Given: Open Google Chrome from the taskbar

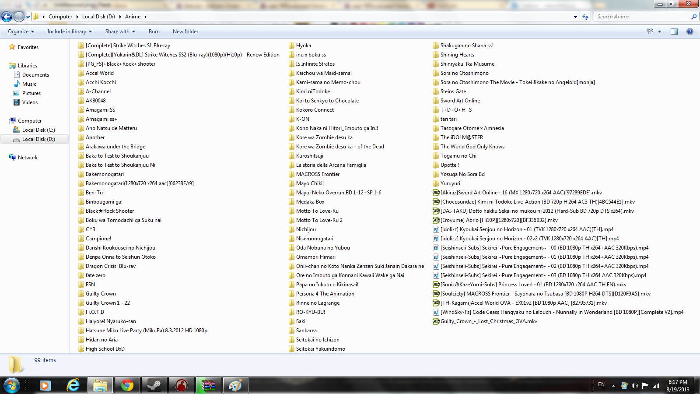Looking at the screenshot, I should [127, 386].
